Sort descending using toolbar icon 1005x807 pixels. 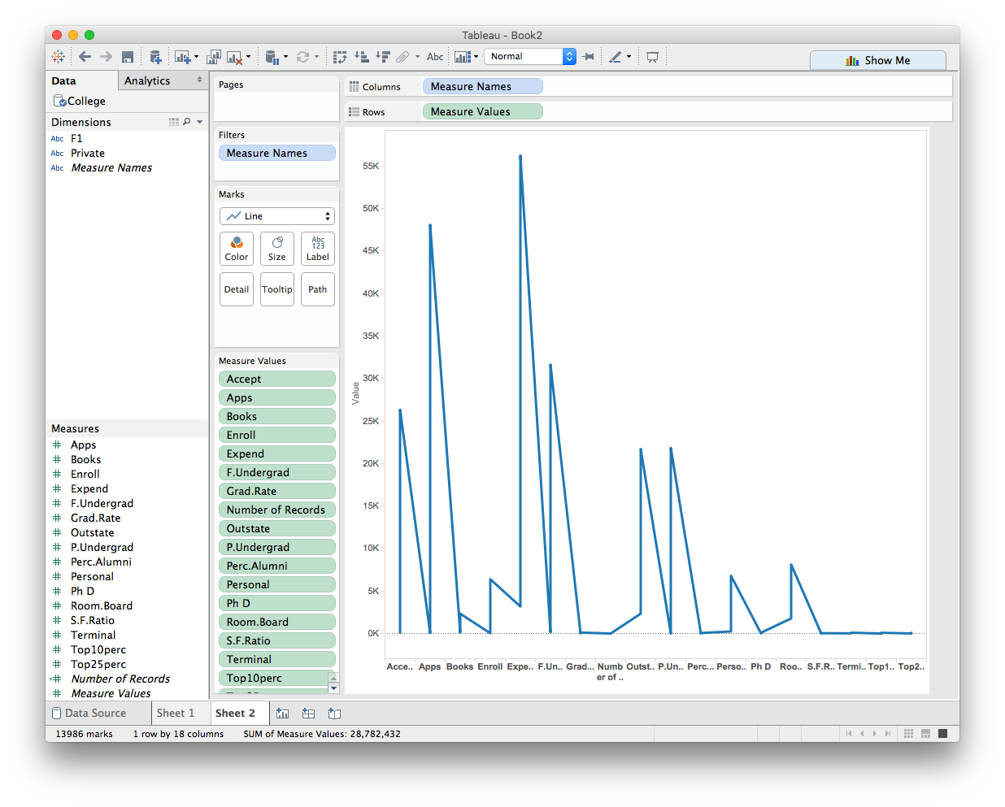tap(383, 57)
